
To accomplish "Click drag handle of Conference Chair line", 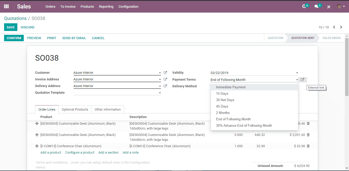I will tap(37, 146).
